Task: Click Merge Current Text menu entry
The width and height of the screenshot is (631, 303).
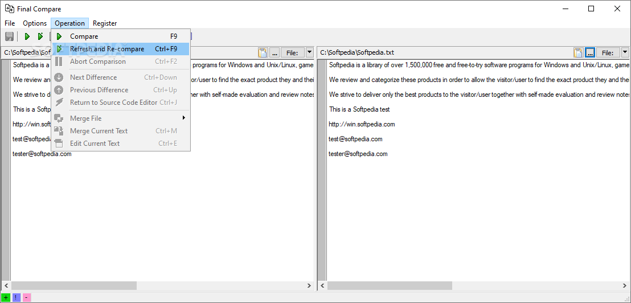Action: click(x=121, y=131)
